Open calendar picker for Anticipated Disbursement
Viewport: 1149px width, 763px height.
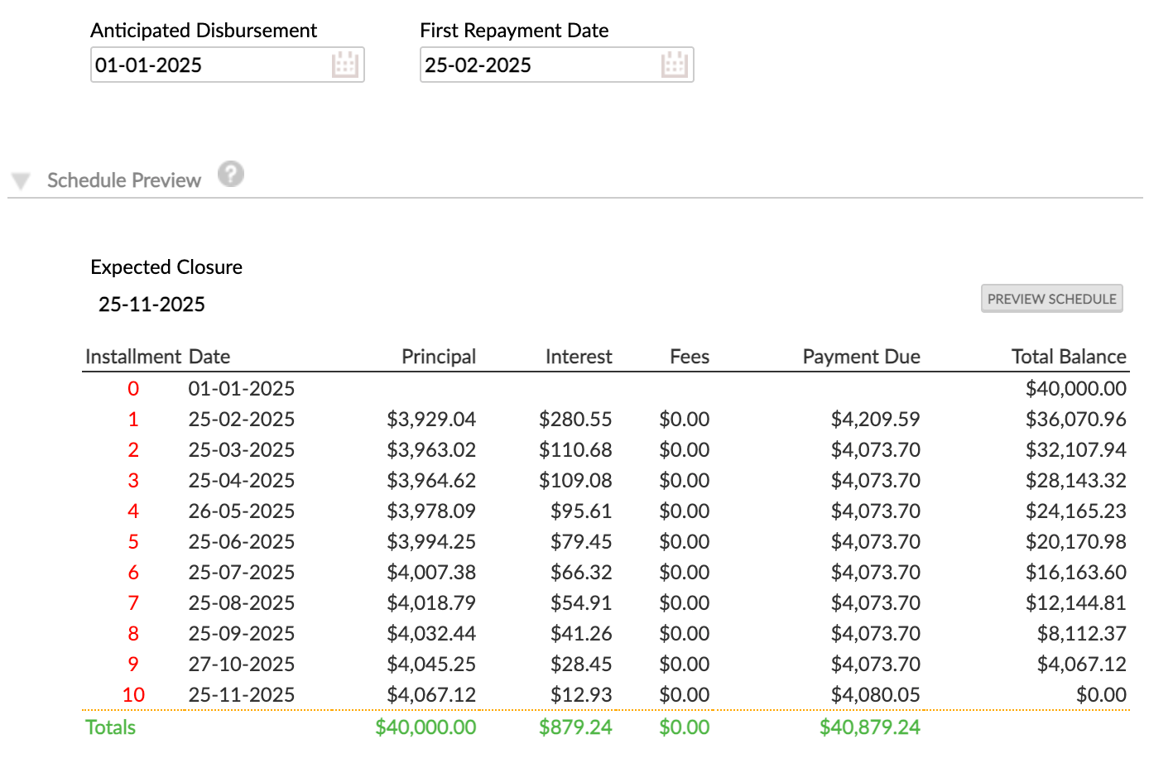point(344,65)
